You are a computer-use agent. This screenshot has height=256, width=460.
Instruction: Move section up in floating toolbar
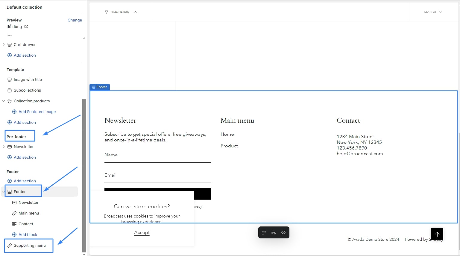tap(264, 232)
